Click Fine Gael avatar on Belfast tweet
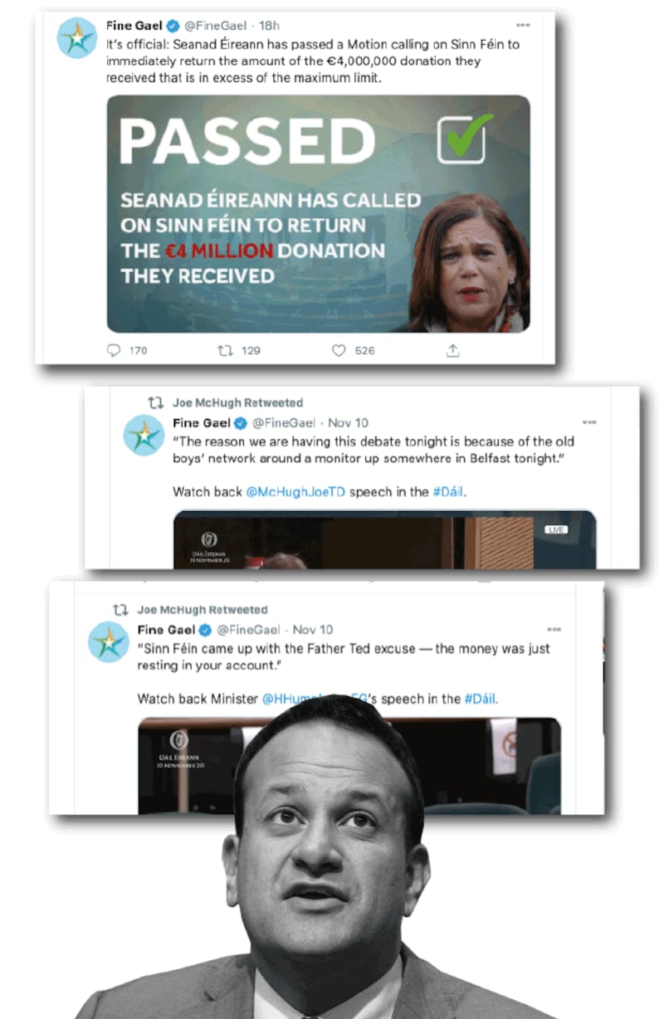The width and height of the screenshot is (664, 1019). pyautogui.click(x=144, y=436)
